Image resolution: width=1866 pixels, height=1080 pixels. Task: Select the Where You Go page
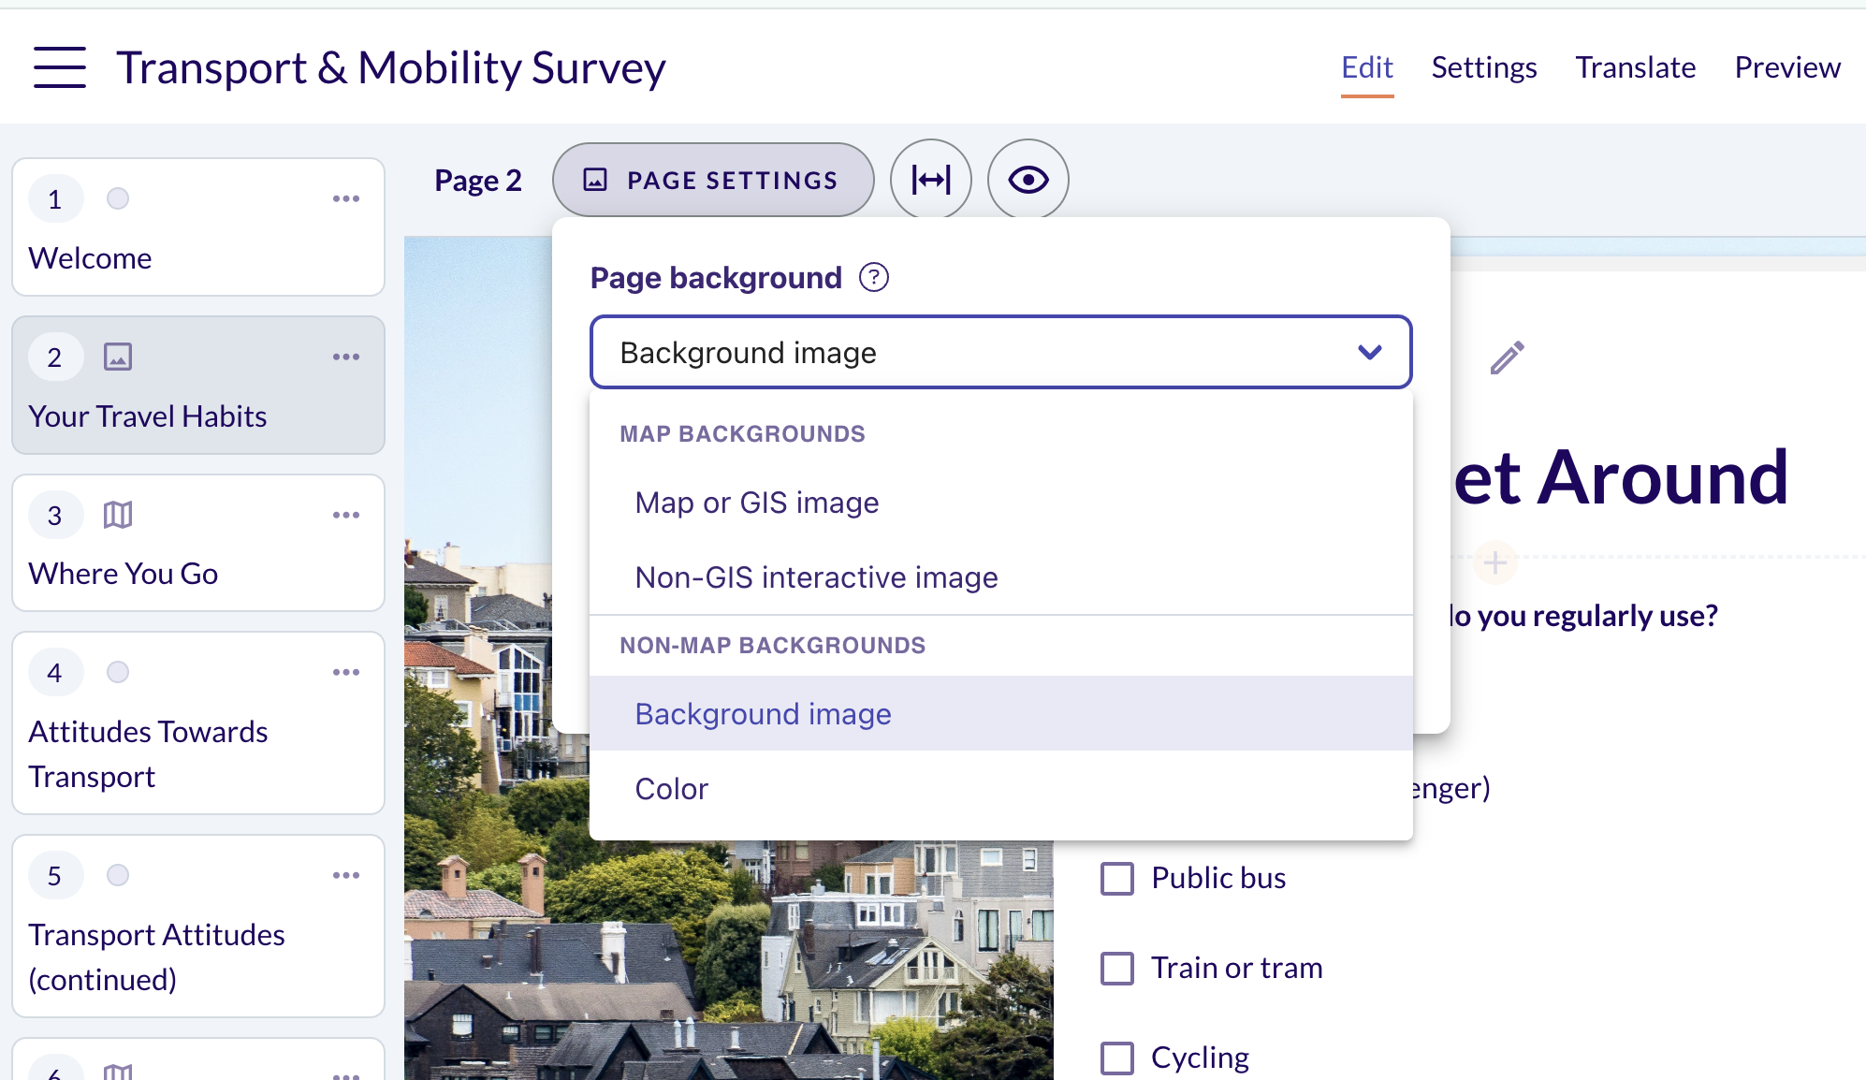198,543
